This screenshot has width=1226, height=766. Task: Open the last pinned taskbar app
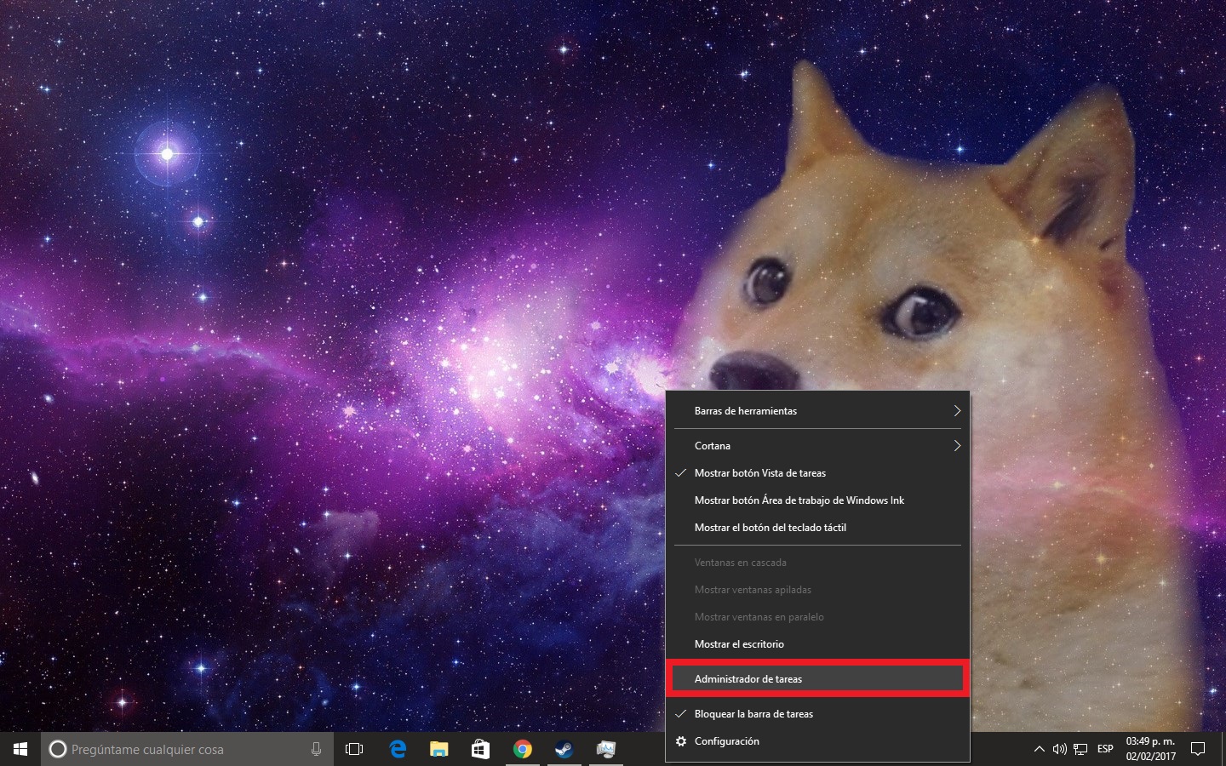[605, 749]
